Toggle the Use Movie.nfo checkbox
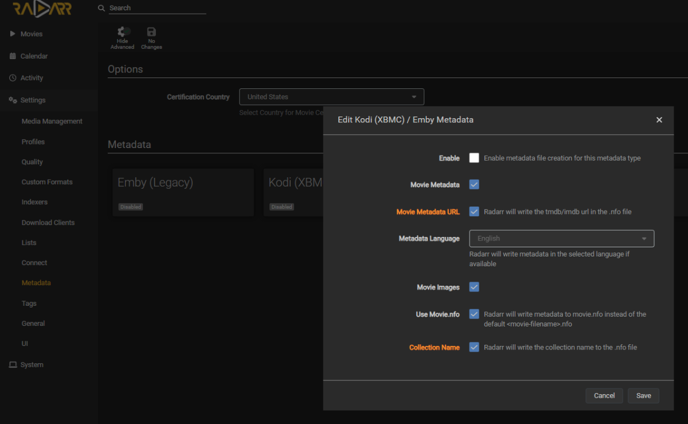 pos(474,314)
